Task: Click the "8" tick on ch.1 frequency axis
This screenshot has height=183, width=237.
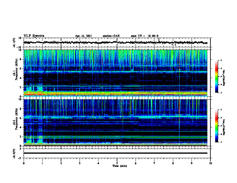Action: tap(21, 59)
